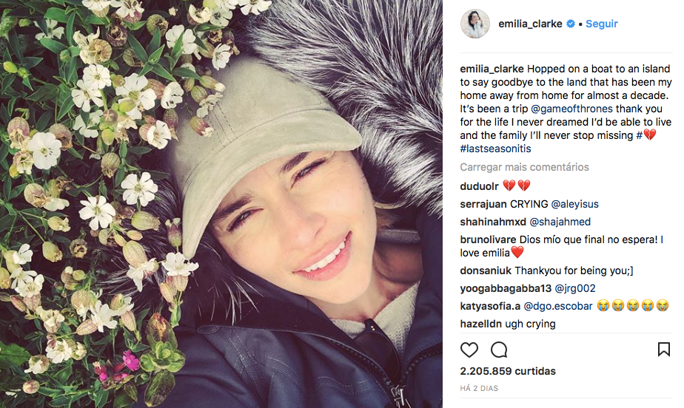Open commenter duduolr profile
The width and height of the screenshot is (684, 408).
pyautogui.click(x=479, y=186)
